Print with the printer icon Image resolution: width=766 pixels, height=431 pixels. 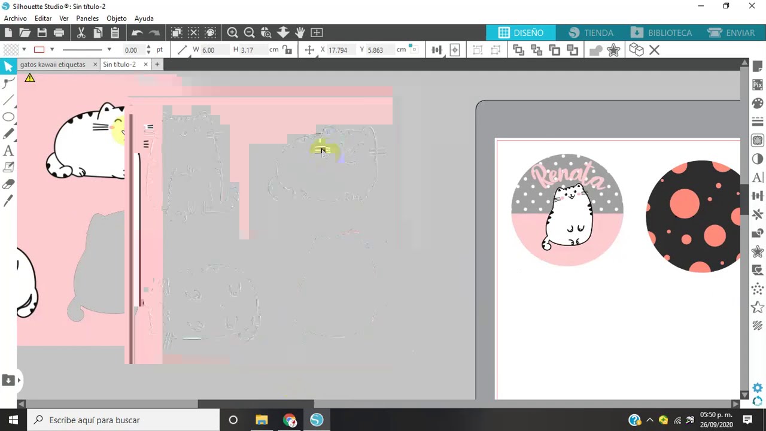click(x=59, y=32)
